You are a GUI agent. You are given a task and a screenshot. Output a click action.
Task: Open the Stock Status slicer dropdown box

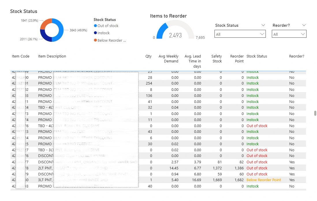point(240,34)
